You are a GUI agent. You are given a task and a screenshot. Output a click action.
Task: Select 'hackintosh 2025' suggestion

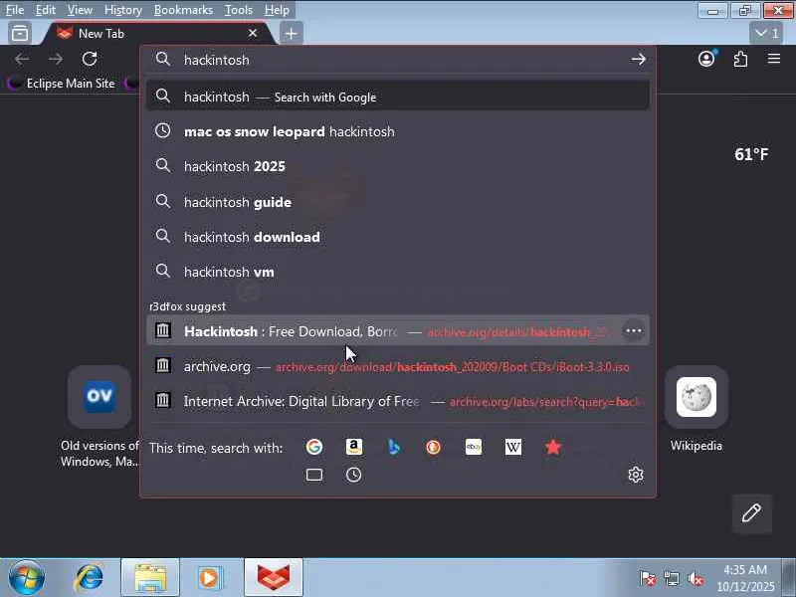397,166
